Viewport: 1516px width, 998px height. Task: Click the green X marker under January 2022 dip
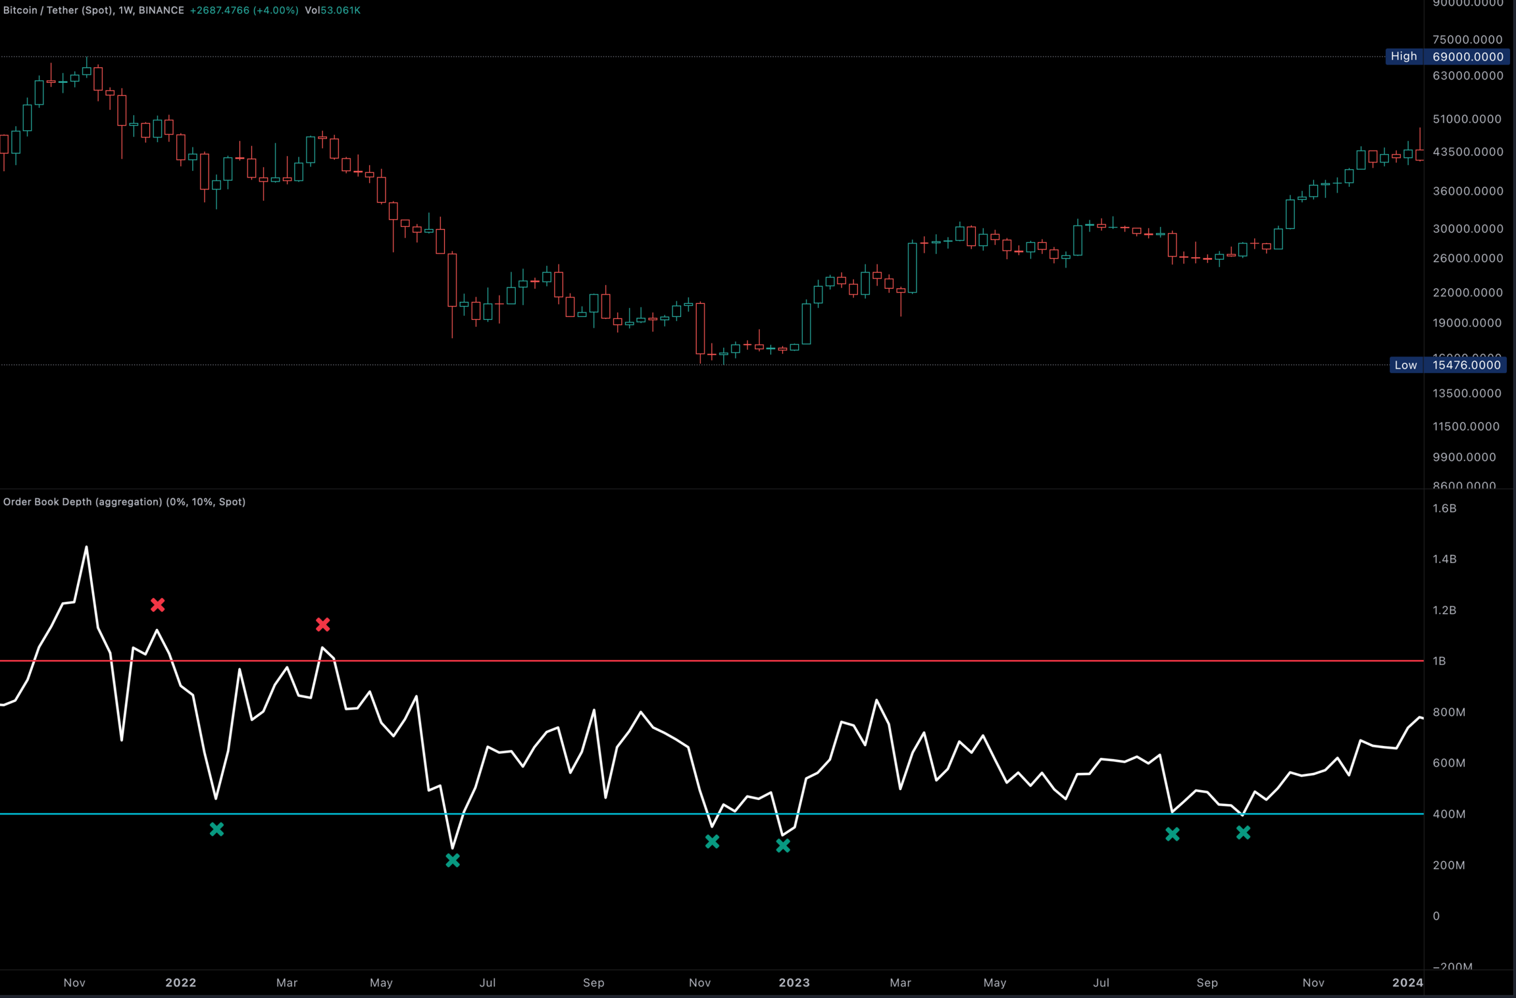[x=216, y=829]
